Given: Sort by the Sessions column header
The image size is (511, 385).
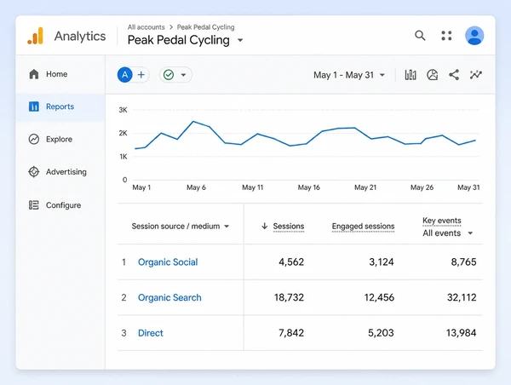Looking at the screenshot, I should pyautogui.click(x=289, y=227).
